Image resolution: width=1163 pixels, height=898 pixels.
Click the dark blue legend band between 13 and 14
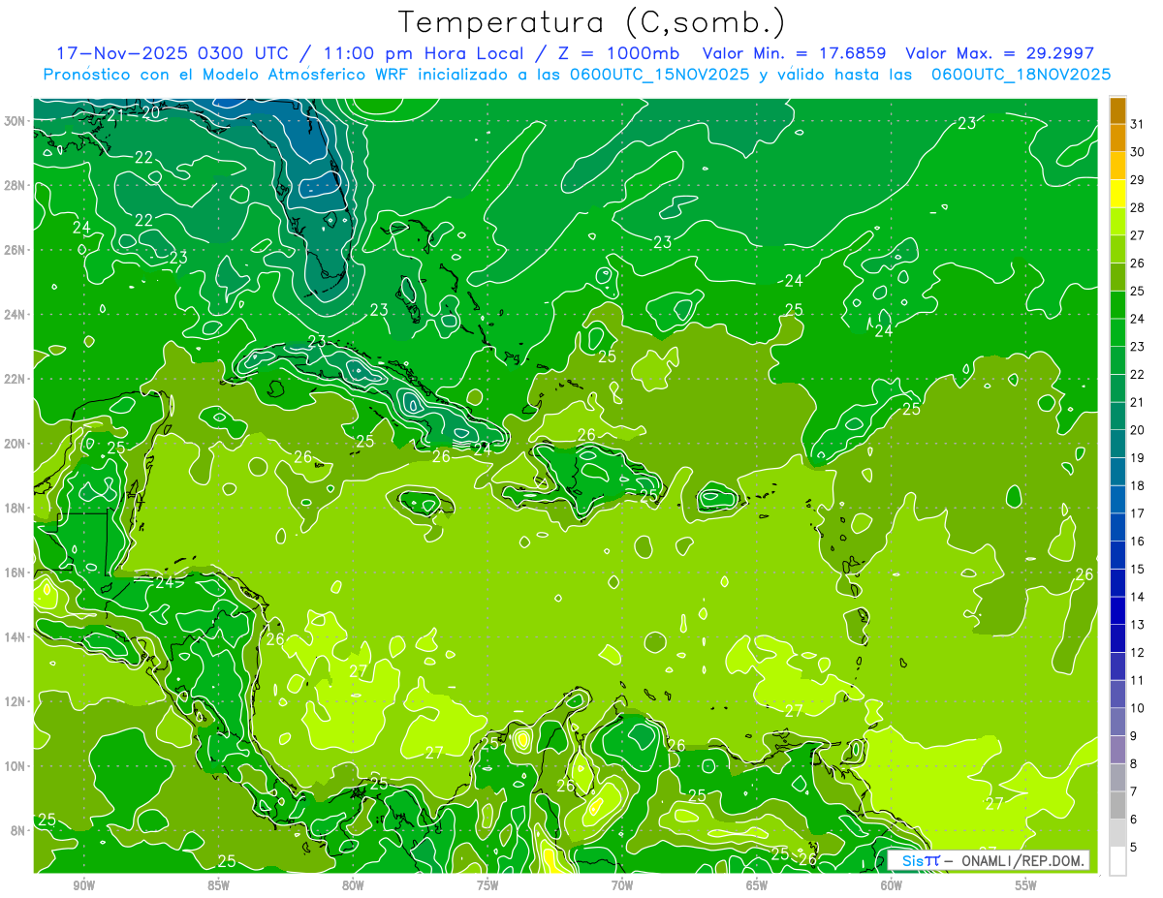point(1117,610)
